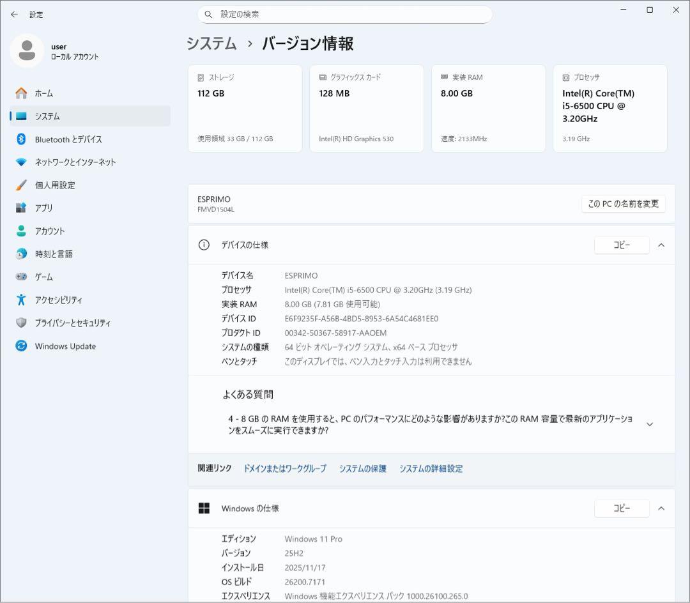
Task: Open the システムの詳細設定 link
Action: pos(431,468)
